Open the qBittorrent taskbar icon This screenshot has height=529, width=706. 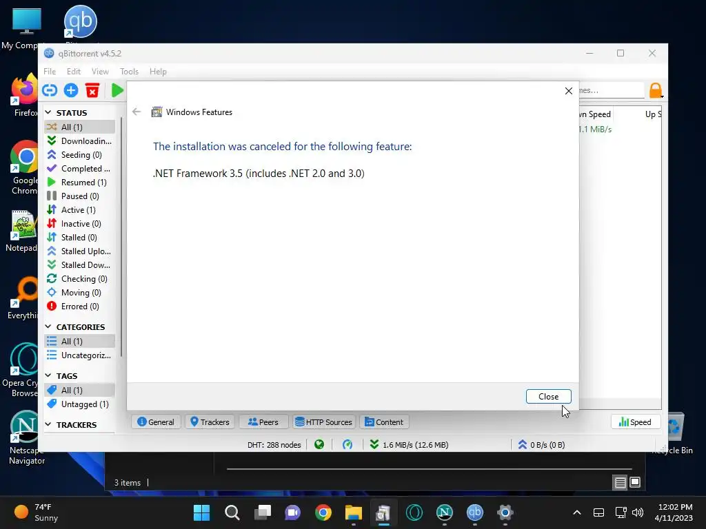[x=474, y=512]
